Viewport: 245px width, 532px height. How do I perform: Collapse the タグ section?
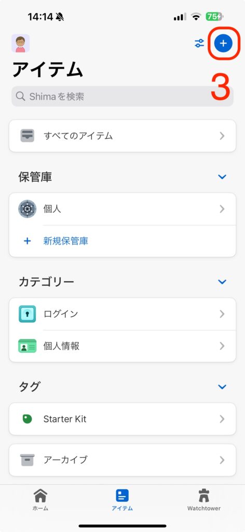point(222,387)
